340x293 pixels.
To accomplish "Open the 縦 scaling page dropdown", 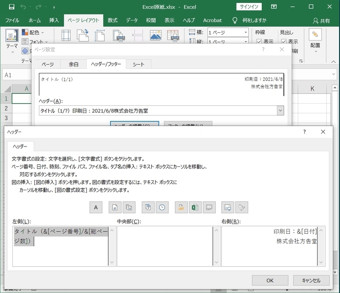I will point(245,42).
